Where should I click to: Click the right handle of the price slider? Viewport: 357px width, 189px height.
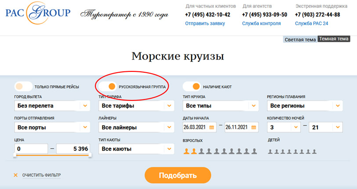90,155
